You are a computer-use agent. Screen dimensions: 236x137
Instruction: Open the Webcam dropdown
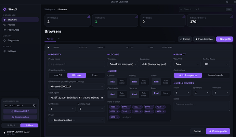(221, 93)
